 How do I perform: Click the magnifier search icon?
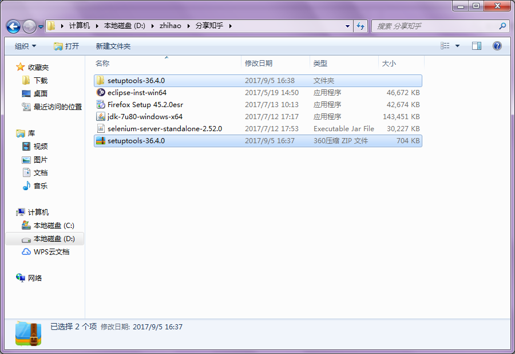pos(502,26)
